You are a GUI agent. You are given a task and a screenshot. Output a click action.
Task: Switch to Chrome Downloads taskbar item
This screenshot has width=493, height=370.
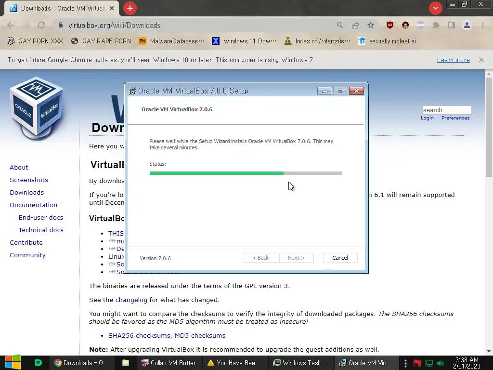coord(81,363)
